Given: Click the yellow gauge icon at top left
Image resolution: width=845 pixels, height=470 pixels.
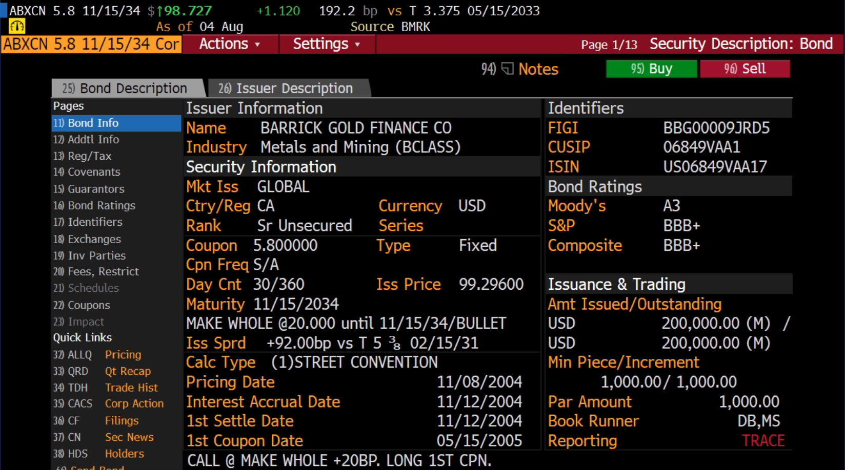Looking at the screenshot, I should coord(17,26).
